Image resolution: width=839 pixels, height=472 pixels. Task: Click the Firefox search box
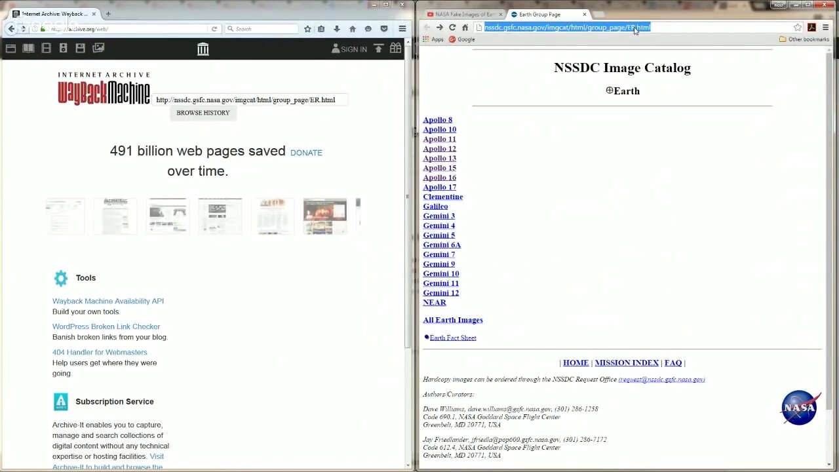click(x=262, y=29)
